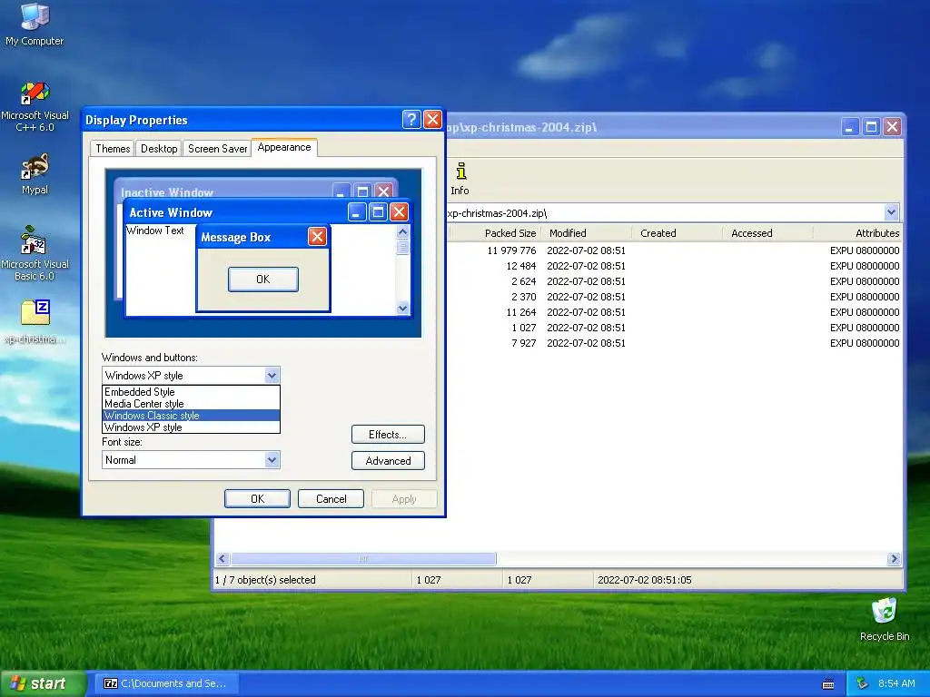Select row with packed size 11 264

(675, 312)
